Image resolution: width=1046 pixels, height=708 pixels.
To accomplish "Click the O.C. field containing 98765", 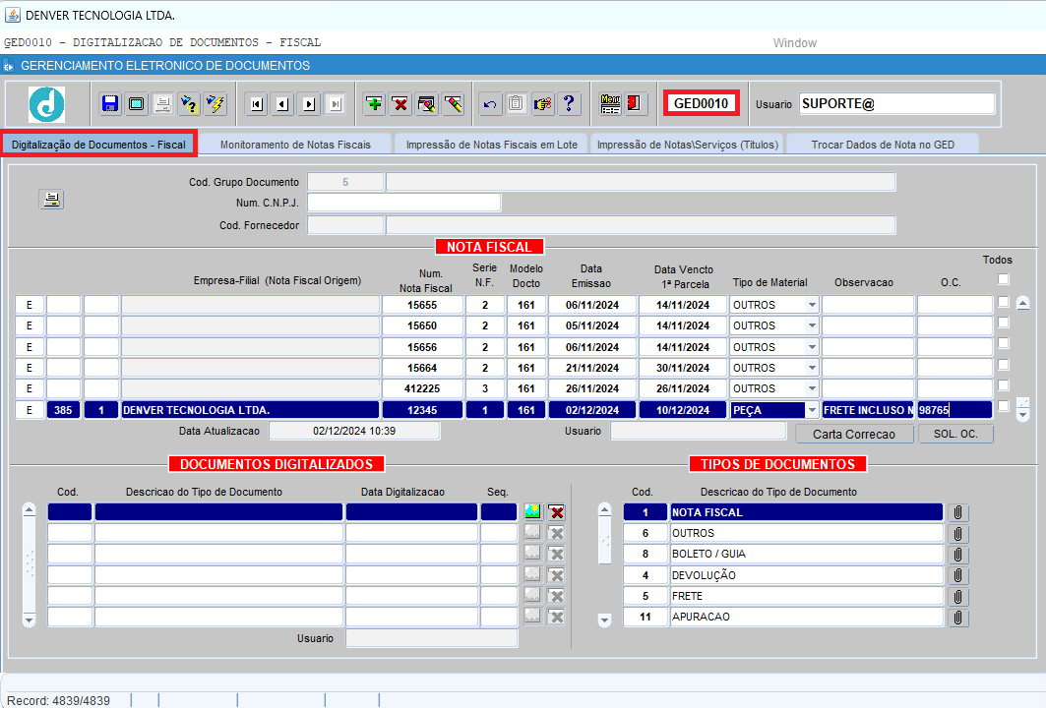I will tap(954, 410).
